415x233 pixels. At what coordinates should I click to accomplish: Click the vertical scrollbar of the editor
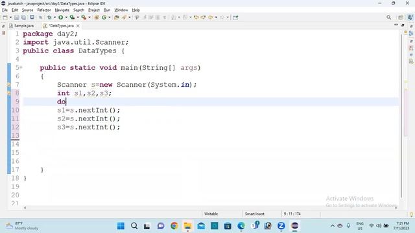[401, 116]
